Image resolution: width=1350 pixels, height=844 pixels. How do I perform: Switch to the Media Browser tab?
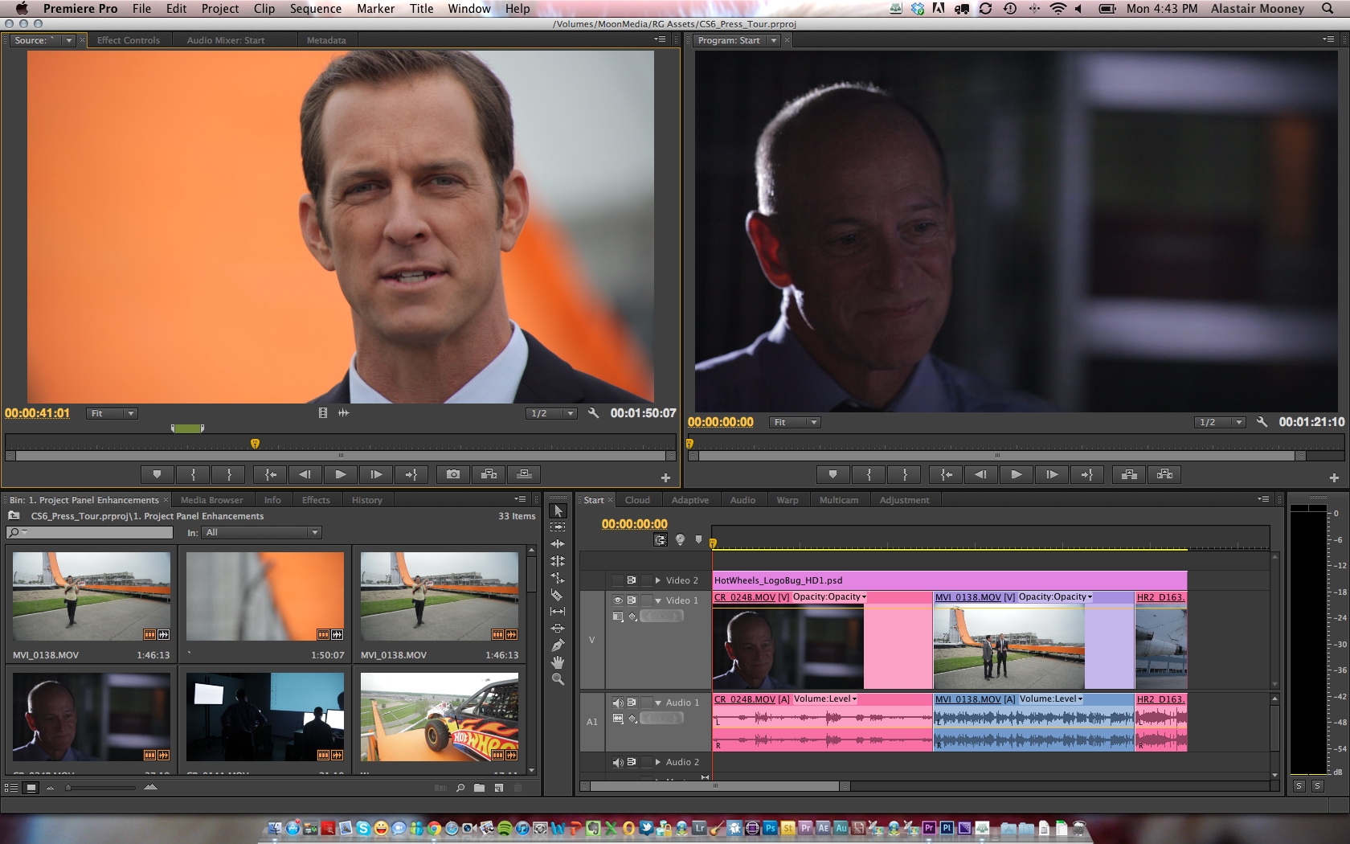pyautogui.click(x=211, y=500)
